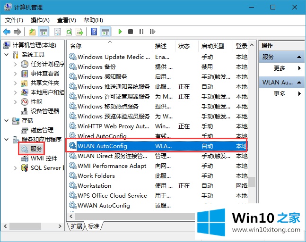The image size is (306, 242).
Task: Select the WWAN AutoConfig service row
Action: [x=158, y=206]
